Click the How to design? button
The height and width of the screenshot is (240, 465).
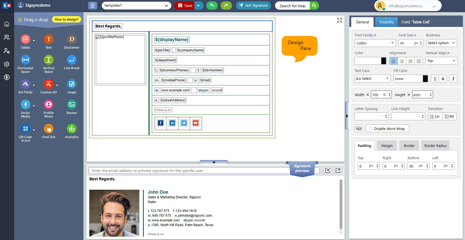[66, 19]
